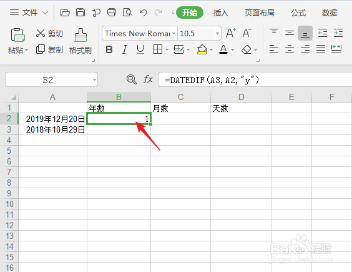Click the 剪切 cut button
352x272 pixels.
coord(49,33)
